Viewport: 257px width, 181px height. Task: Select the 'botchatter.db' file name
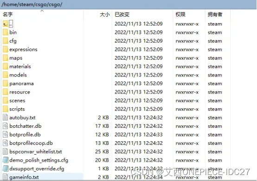tap(26, 126)
